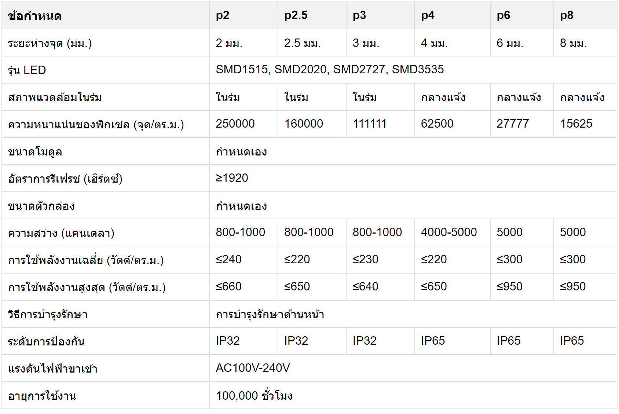Select the ≥1920 refresh rate cell
The image size is (619, 414).
[x=413, y=178]
